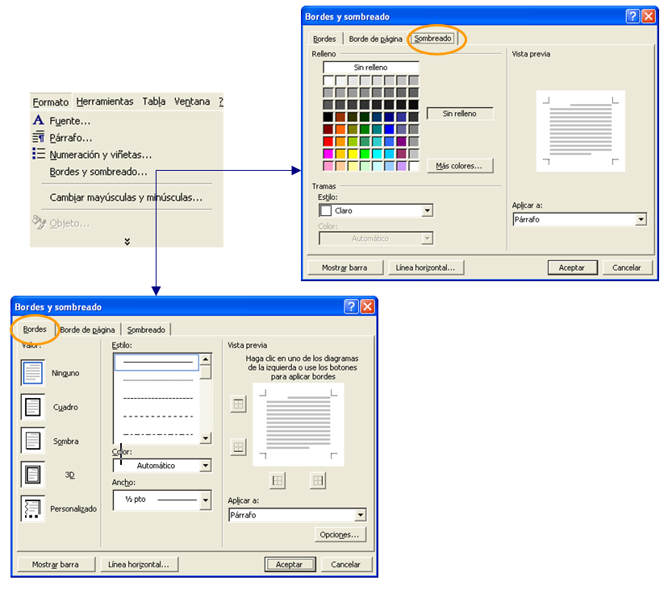The image size is (668, 593).
Task: Pick the Sombra border preset icon
Action: tap(32, 441)
